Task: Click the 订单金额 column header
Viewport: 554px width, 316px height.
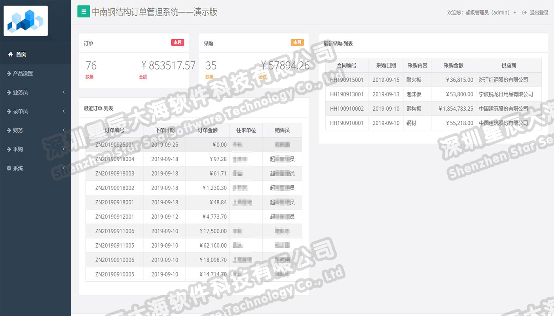Action: 208,130
